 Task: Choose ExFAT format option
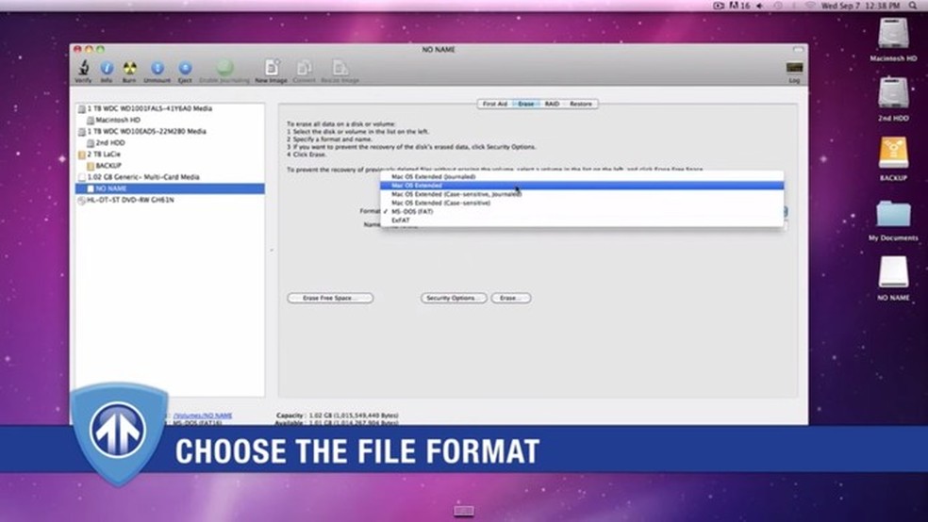point(582,220)
